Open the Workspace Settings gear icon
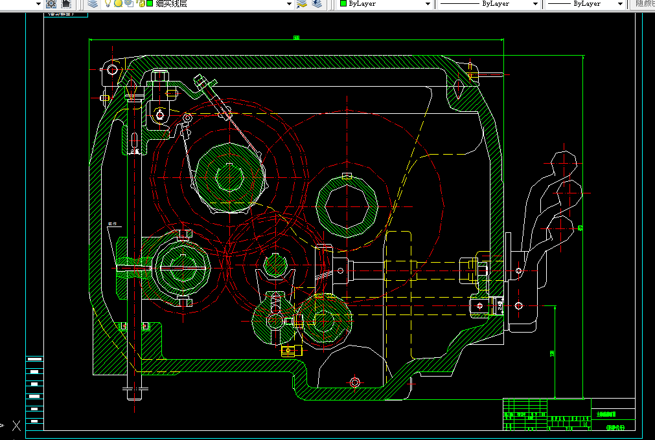 (51, 4)
